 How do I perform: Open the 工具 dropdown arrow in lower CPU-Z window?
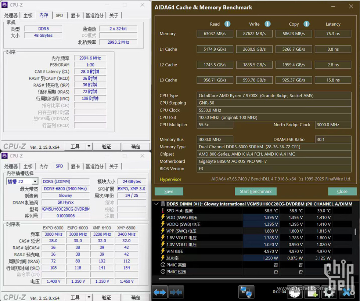89,297
